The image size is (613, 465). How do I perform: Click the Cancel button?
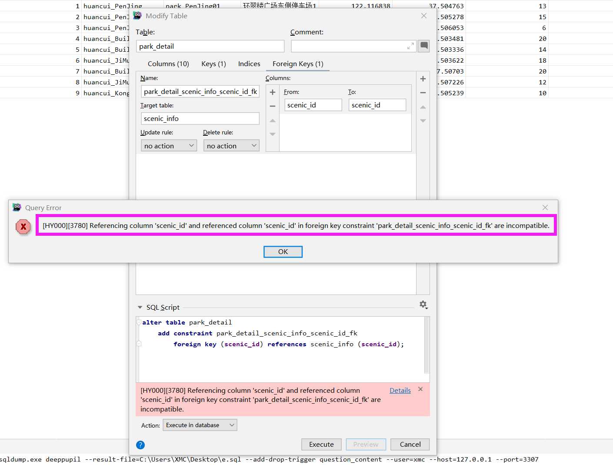coord(410,444)
